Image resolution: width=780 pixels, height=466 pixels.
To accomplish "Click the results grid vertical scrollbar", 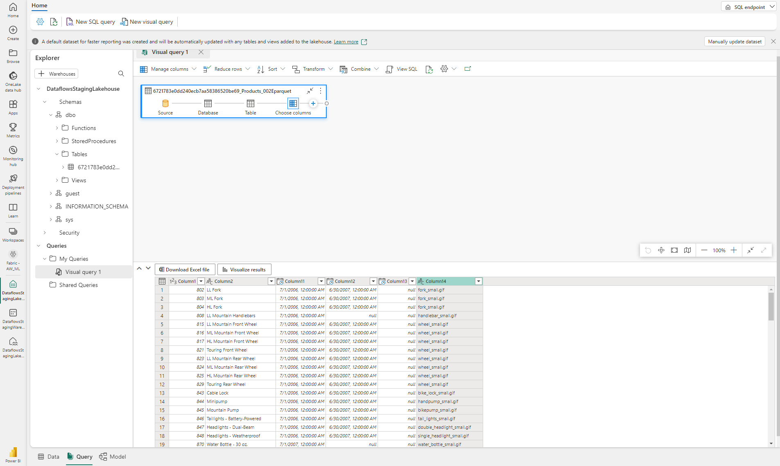I will pos(771,307).
